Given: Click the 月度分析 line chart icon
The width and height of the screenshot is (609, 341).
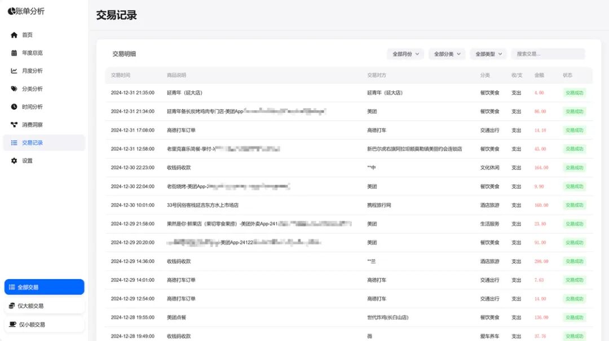Looking at the screenshot, I should point(14,70).
